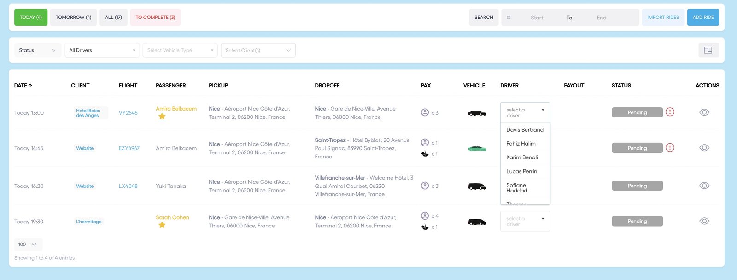Click the ADD RIDE button
The height and width of the screenshot is (280, 737).
click(703, 17)
